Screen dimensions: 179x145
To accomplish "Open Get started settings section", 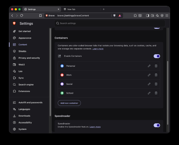I will pos(24,31).
